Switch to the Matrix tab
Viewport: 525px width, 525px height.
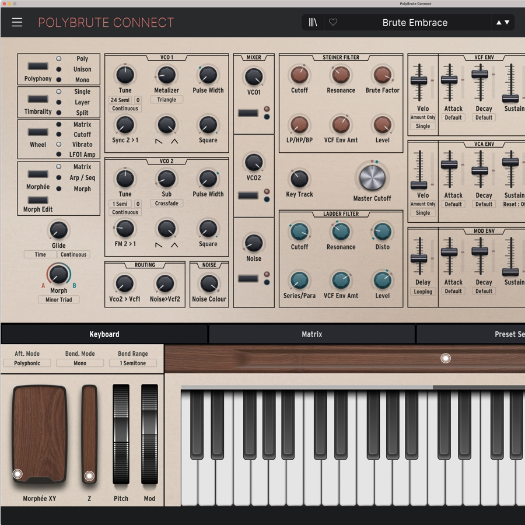(311, 334)
